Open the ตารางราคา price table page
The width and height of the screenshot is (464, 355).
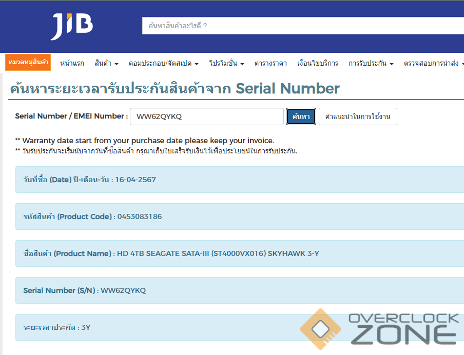pyautogui.click(x=270, y=63)
